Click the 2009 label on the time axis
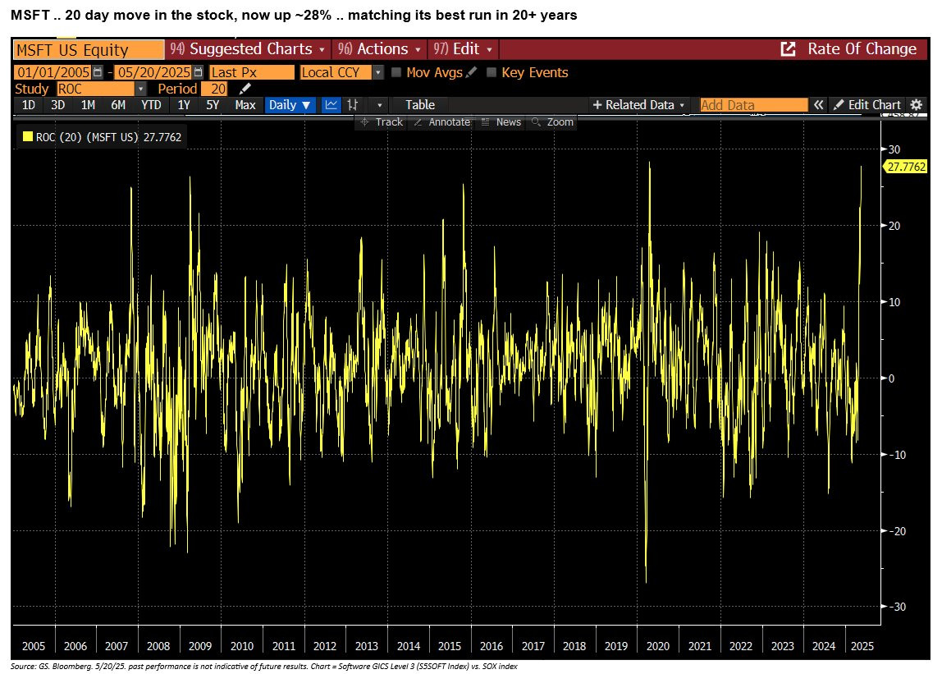 pos(200,646)
